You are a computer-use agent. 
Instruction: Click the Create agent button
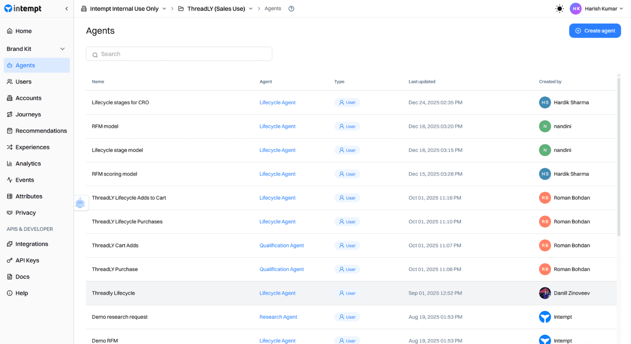click(595, 31)
